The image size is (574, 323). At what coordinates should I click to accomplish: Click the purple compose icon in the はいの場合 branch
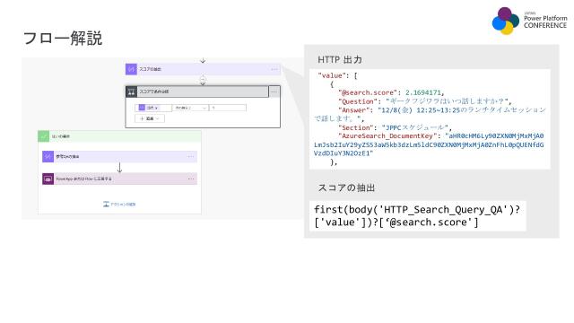(x=48, y=156)
